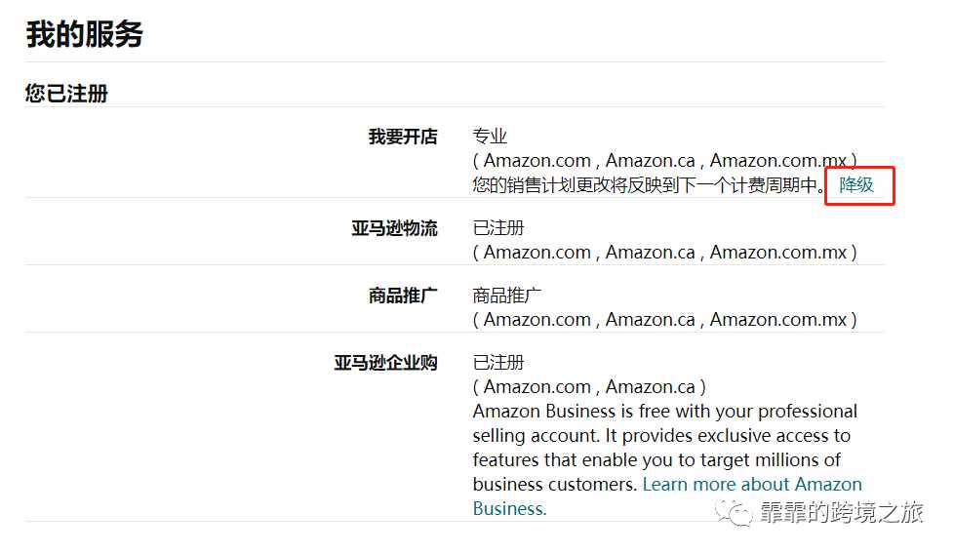
Task: Click the 亚马逊企业购 row label
Action: tap(385, 363)
